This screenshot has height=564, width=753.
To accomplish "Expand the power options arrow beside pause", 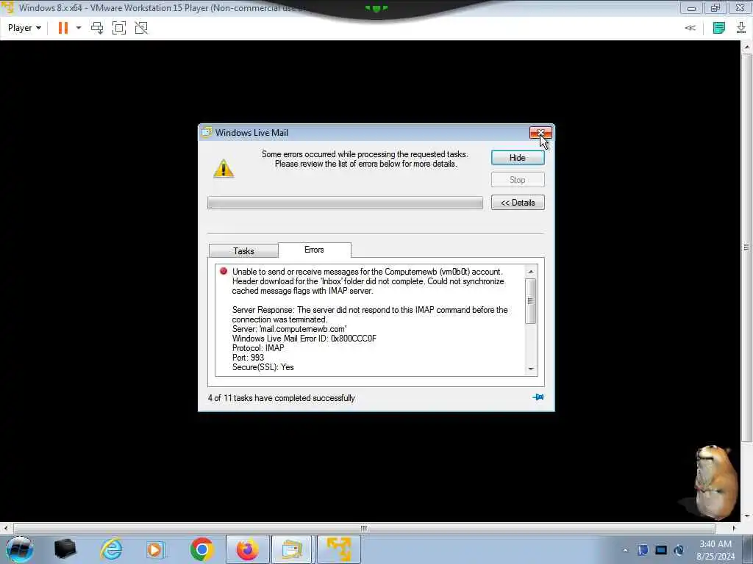I will (79, 28).
